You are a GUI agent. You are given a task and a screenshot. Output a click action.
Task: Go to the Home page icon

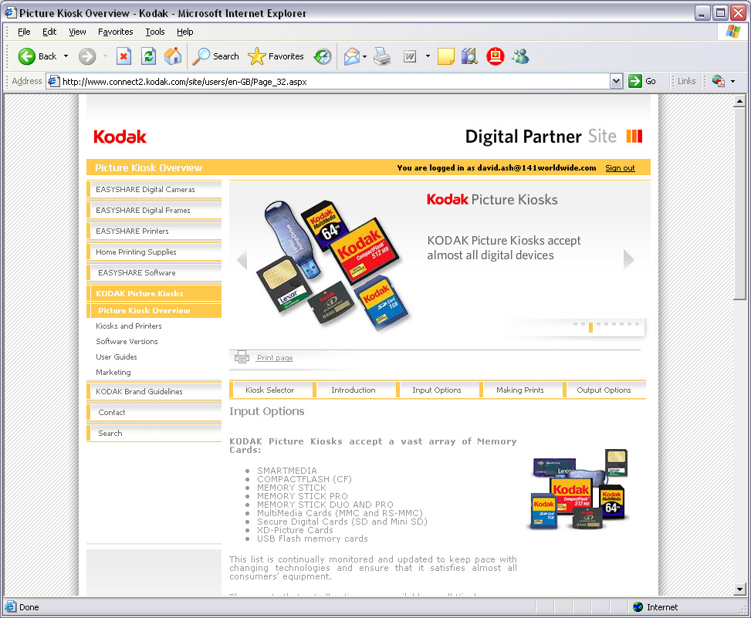point(173,56)
